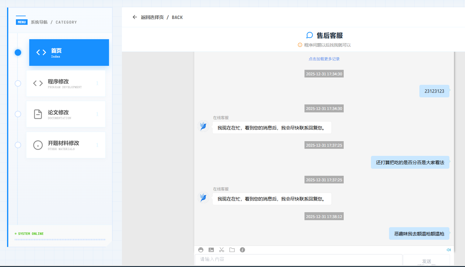
Task: Click the chat bubble icon beside 售后客服
Action: pyautogui.click(x=309, y=35)
